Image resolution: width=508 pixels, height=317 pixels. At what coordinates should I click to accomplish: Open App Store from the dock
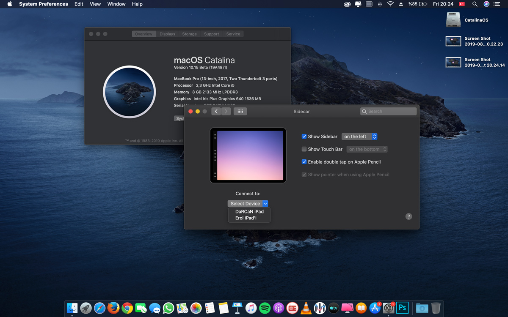[375, 308]
